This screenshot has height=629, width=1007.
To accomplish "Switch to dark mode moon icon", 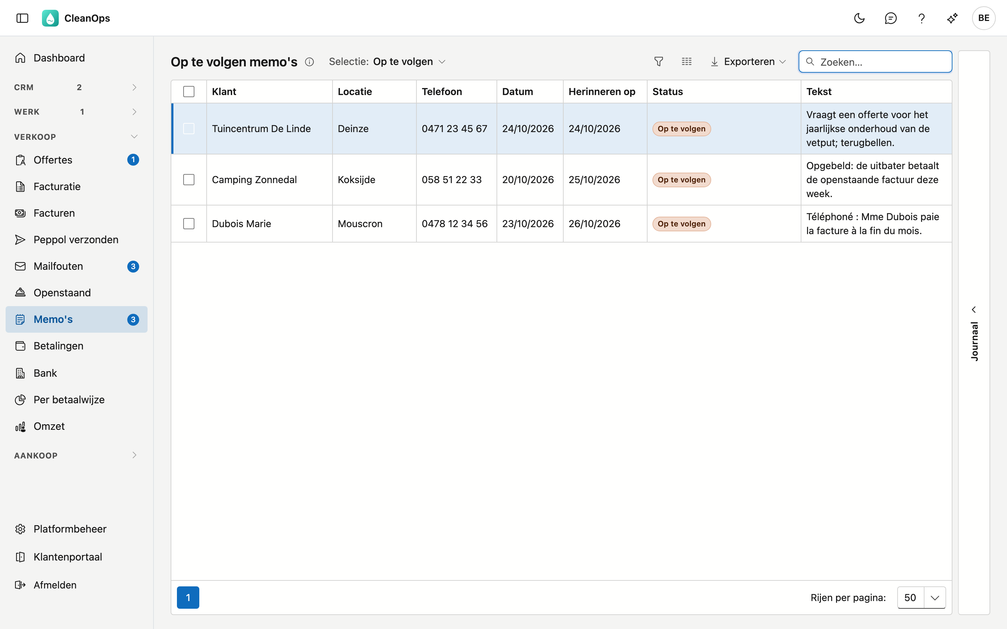I will point(859,18).
